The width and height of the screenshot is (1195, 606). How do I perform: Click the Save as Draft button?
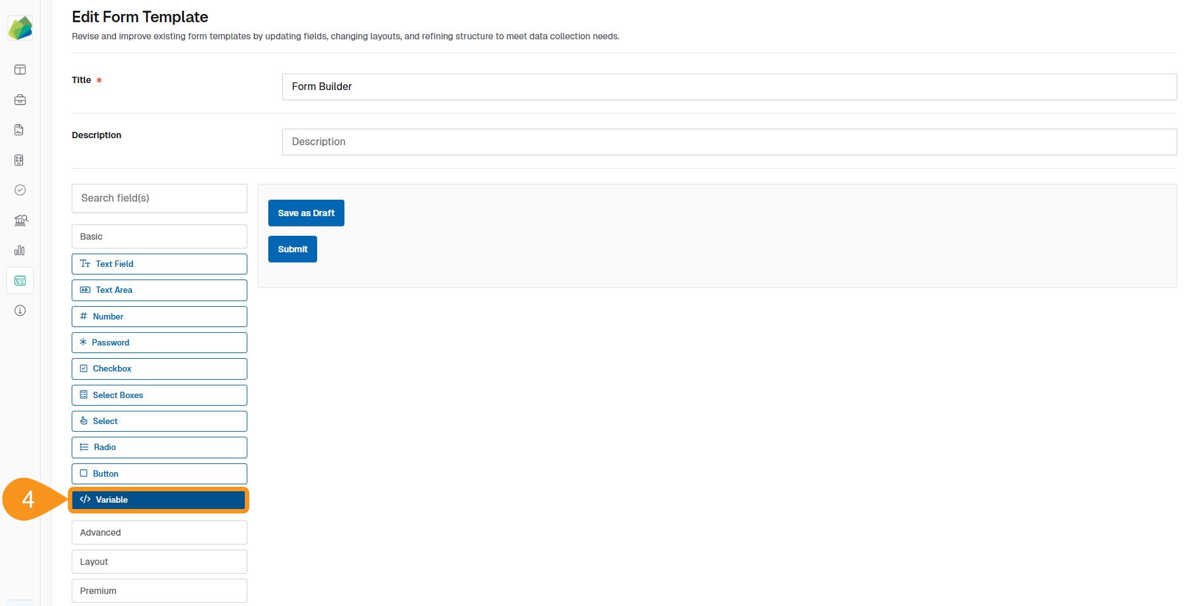306,213
